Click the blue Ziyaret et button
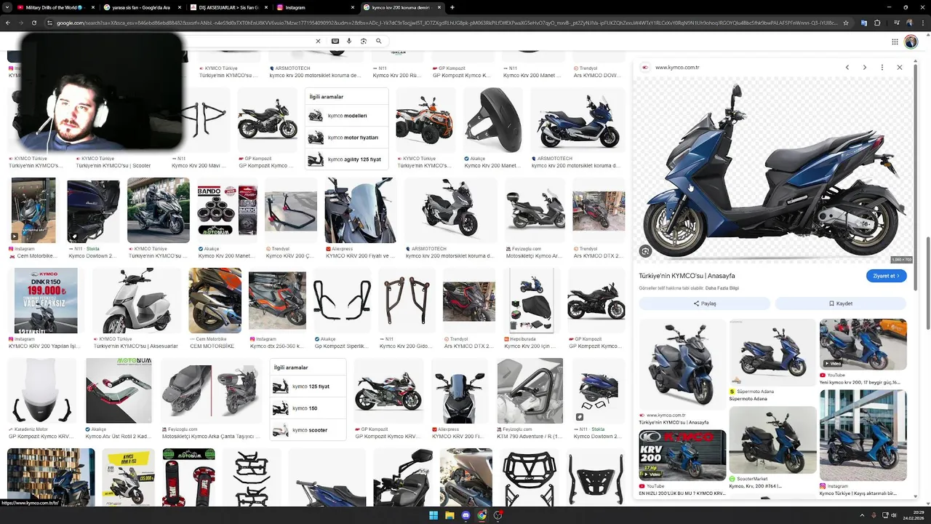Image resolution: width=931 pixels, height=524 pixels. (887, 276)
